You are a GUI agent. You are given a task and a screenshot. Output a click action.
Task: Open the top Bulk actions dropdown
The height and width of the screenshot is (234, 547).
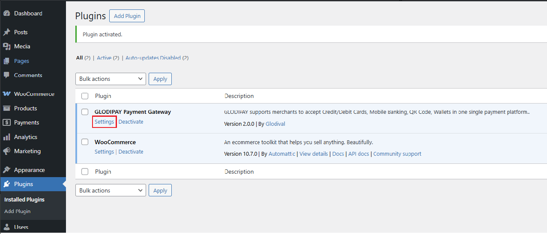(111, 79)
